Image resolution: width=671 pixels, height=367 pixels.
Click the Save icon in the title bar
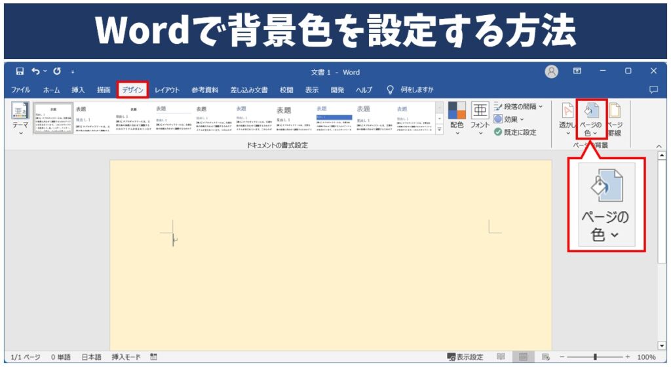point(20,71)
